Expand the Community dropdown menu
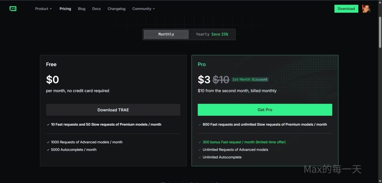 (x=144, y=9)
